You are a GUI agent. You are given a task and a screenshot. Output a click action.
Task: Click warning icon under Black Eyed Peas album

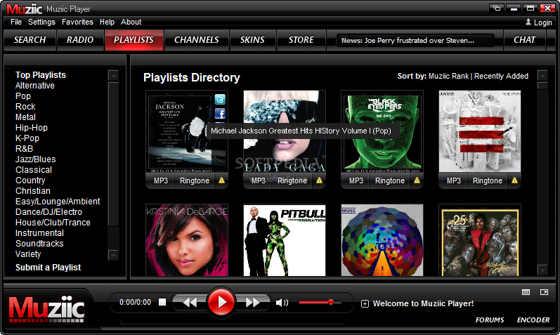click(417, 180)
